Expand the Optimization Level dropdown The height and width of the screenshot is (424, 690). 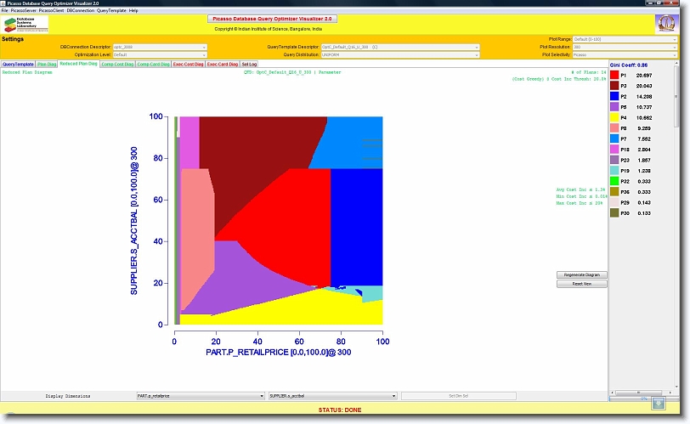(159, 54)
